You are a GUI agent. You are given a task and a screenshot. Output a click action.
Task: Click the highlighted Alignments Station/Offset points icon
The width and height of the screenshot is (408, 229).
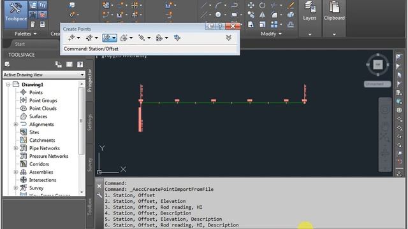click(107, 38)
